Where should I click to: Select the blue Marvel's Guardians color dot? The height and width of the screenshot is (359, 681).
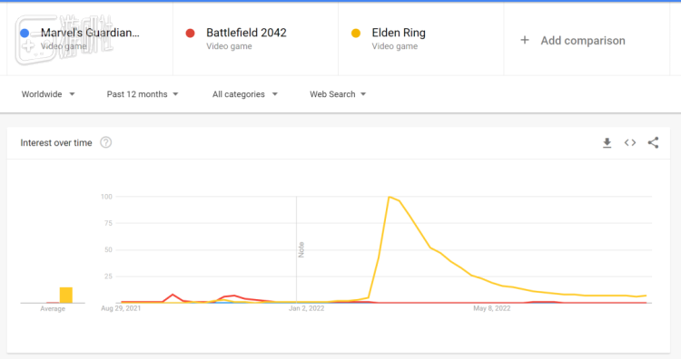tap(25, 33)
